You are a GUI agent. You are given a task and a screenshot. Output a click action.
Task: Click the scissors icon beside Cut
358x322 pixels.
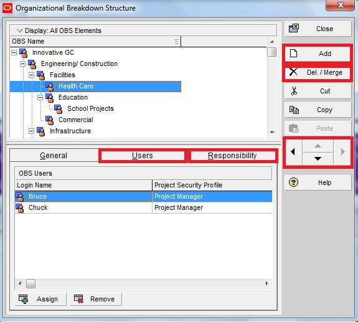tap(294, 91)
